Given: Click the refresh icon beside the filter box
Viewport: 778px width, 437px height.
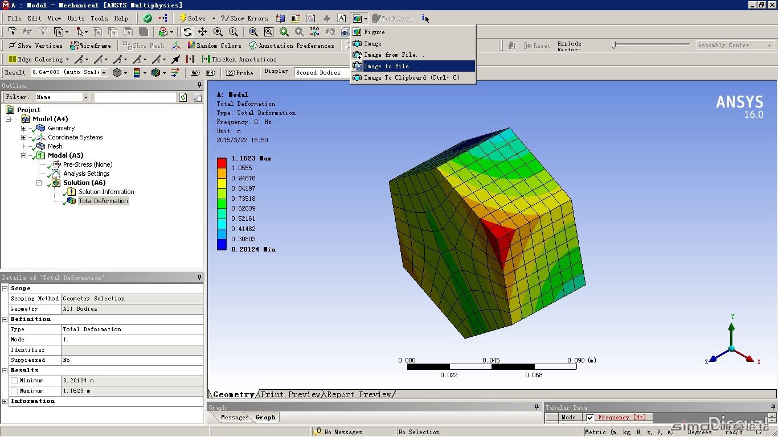Looking at the screenshot, I should click(x=183, y=97).
